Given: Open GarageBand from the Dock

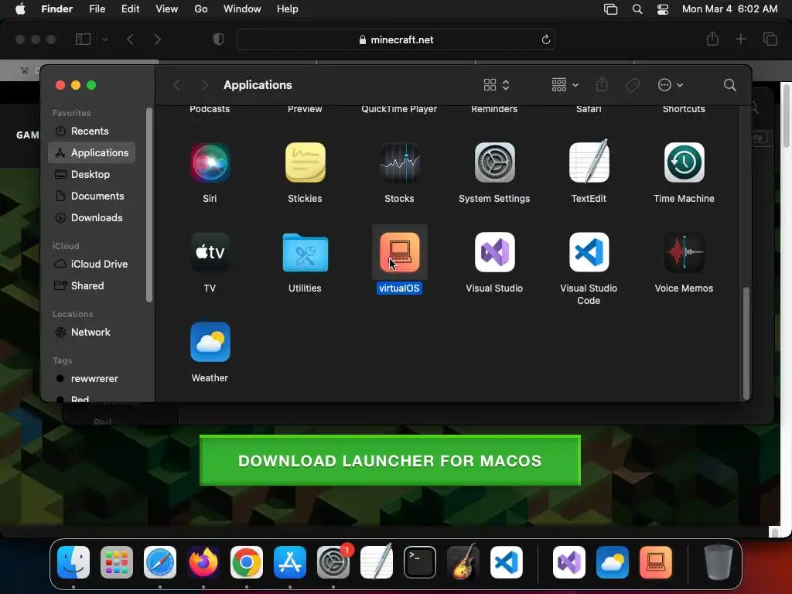Looking at the screenshot, I should click(x=463, y=562).
